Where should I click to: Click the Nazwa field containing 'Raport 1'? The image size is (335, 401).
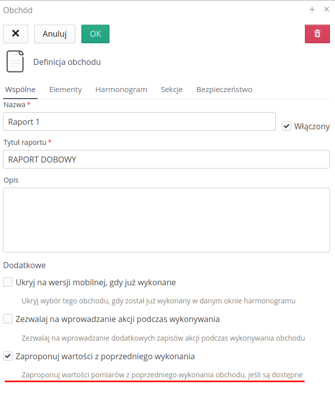(x=139, y=122)
